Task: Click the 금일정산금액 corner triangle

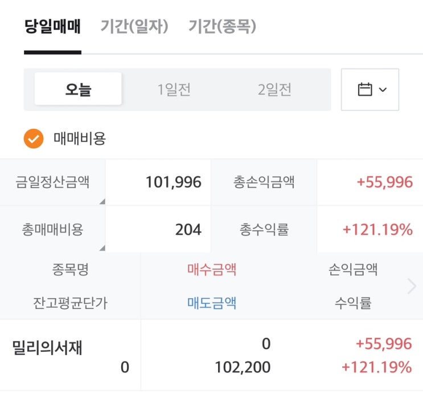Action: click(x=102, y=201)
